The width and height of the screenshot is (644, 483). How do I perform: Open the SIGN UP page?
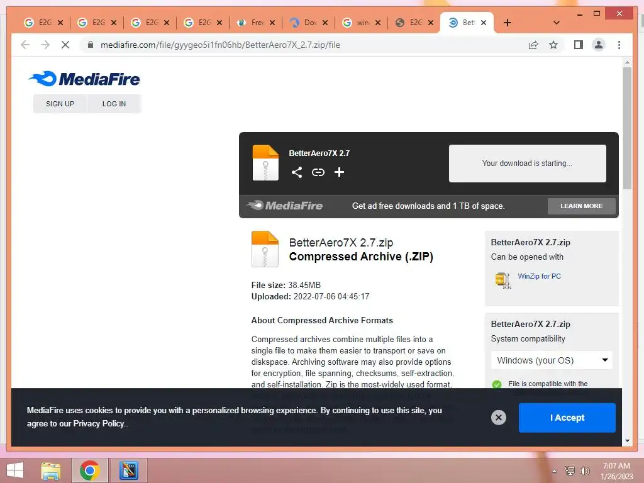60,104
